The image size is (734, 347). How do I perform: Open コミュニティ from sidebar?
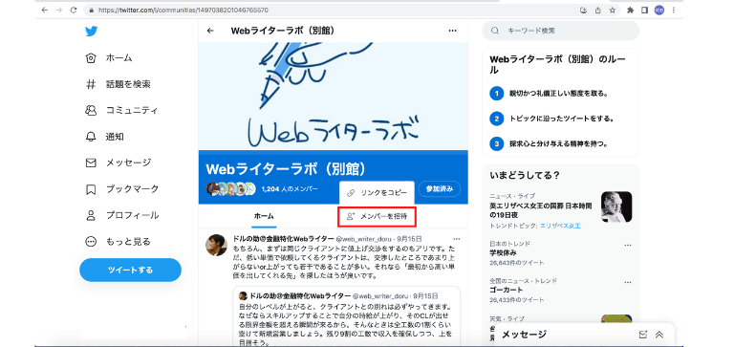tap(121, 111)
